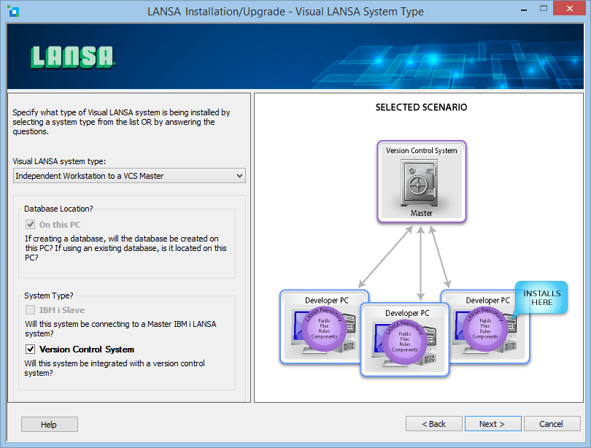
Task: Click the Version Control System Master safe icon
Action: [x=419, y=182]
